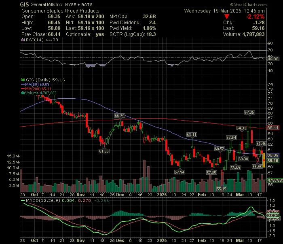Click the 60.09 MA(50) axis tag

point(273,155)
